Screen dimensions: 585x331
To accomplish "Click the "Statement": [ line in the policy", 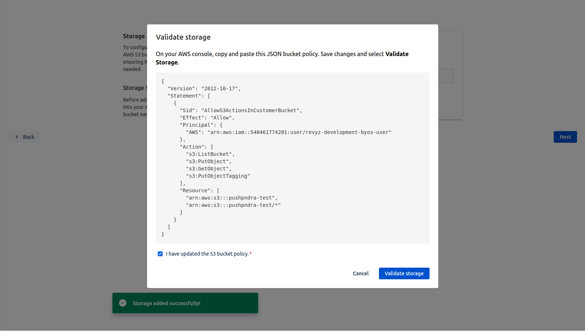I will pyautogui.click(x=189, y=96).
